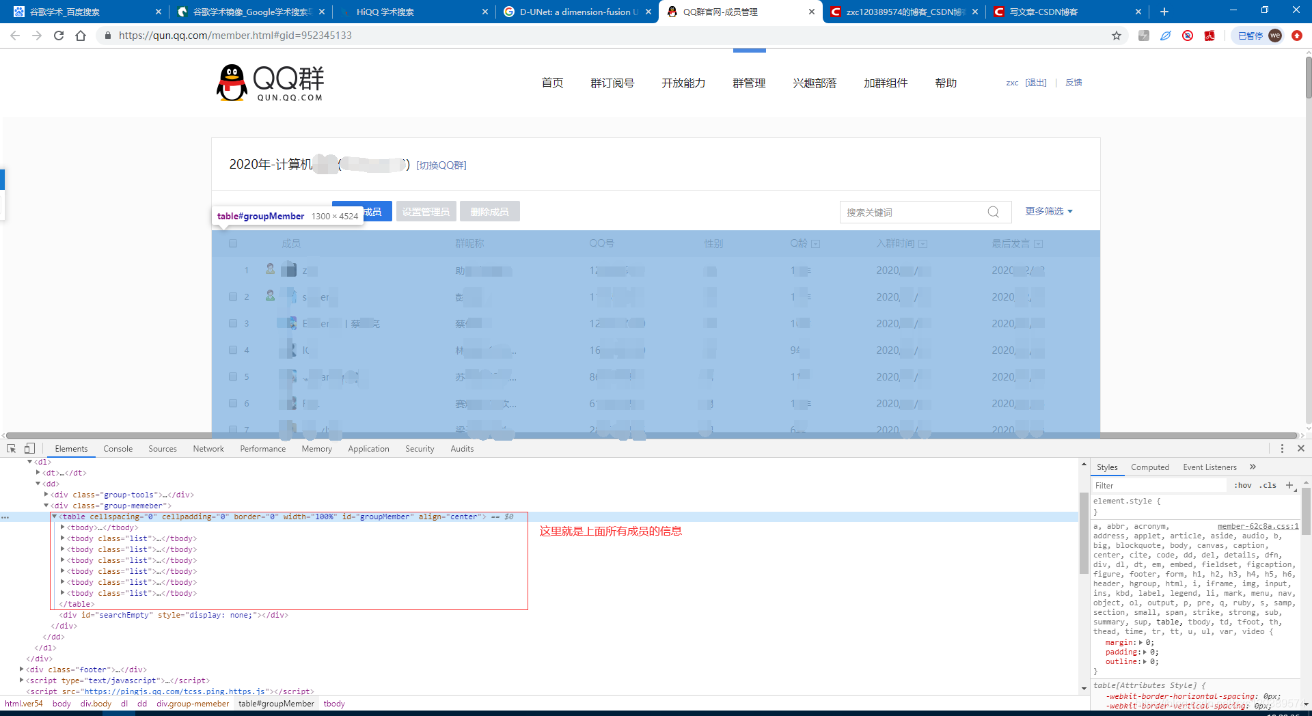The image size is (1312, 716).
Task: Expand the div class footer node
Action: coord(22,670)
